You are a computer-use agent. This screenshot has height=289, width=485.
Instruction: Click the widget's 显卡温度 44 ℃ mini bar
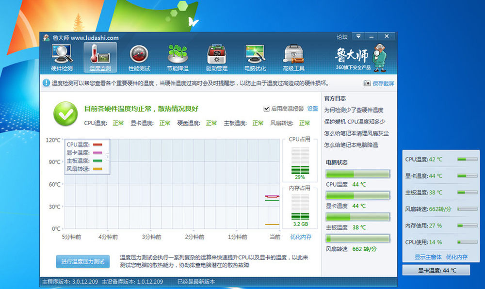[467, 176]
